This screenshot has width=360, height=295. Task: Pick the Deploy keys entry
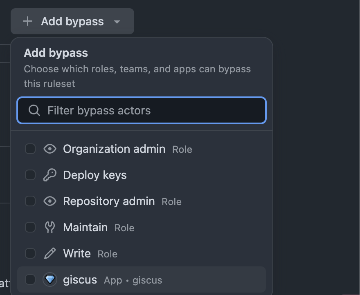[x=95, y=175]
